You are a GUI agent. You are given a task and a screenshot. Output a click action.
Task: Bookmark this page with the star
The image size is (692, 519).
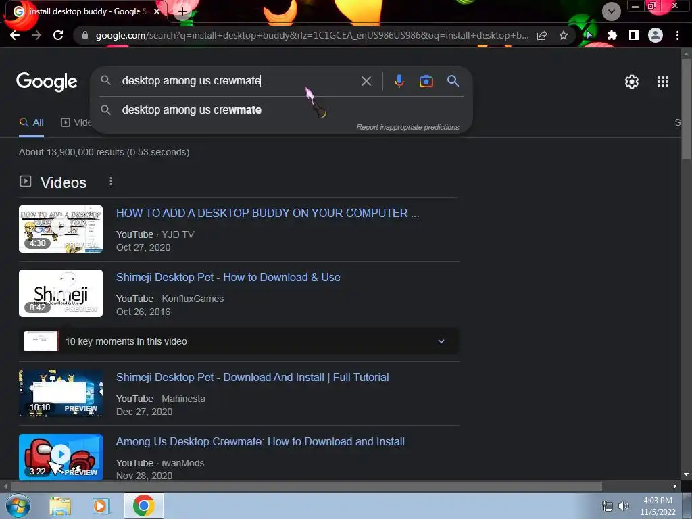coord(564,35)
